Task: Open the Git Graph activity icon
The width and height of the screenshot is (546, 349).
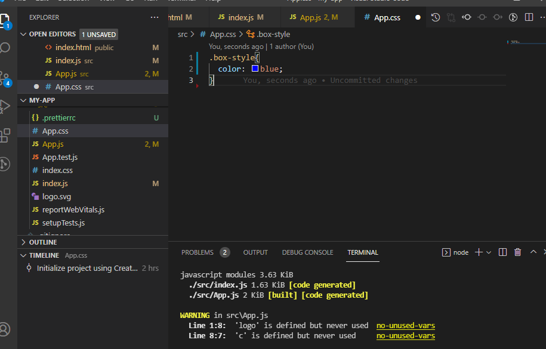Action: [5, 164]
